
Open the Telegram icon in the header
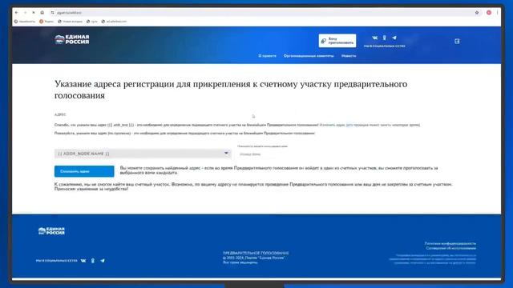pyautogui.click(x=394, y=38)
